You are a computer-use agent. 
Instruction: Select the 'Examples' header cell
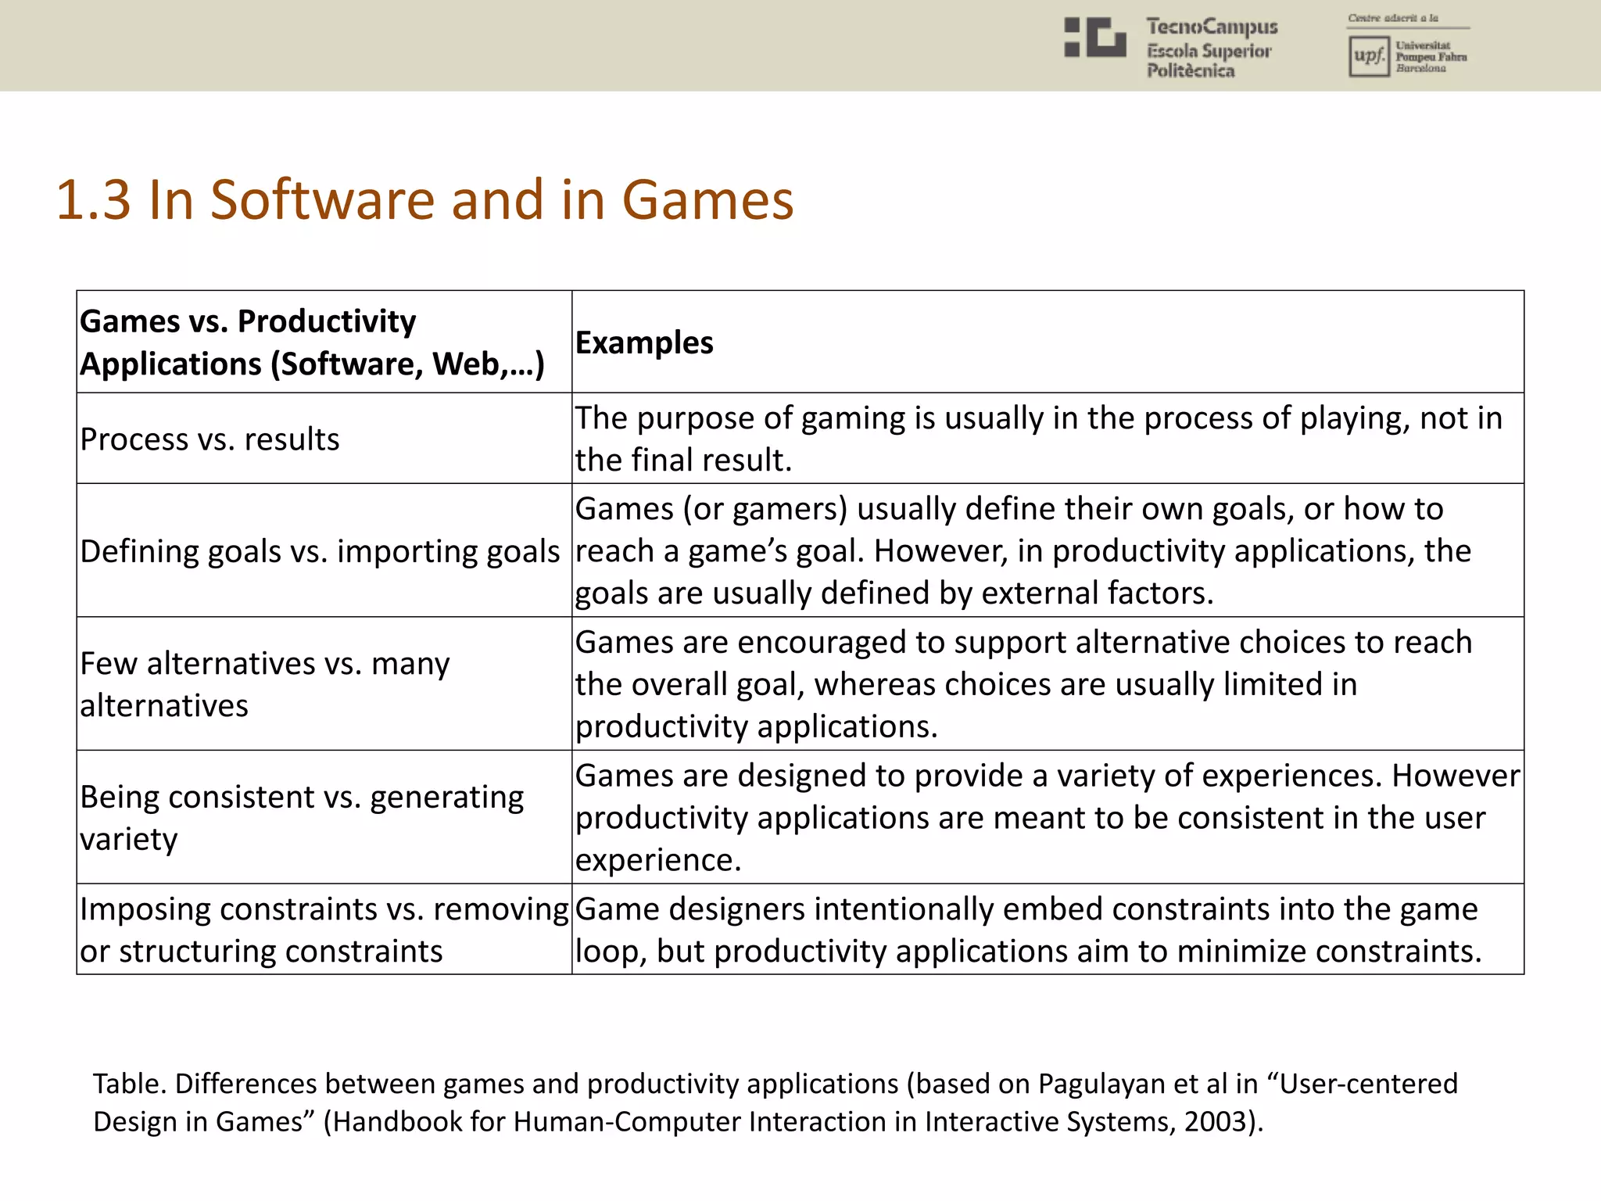click(1048, 342)
